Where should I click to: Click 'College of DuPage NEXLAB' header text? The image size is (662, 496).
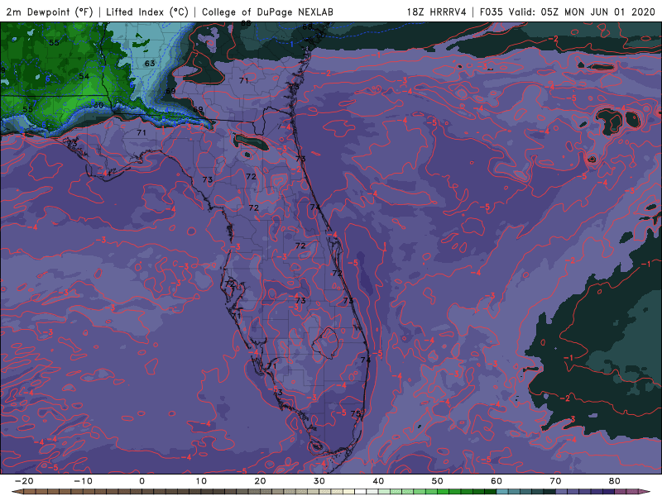(267, 12)
